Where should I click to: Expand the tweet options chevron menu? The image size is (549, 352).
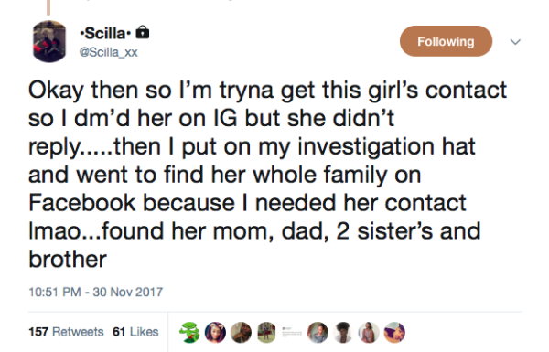coord(515,42)
